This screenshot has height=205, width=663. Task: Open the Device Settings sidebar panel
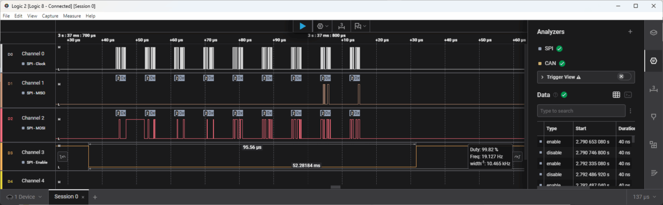click(x=653, y=32)
